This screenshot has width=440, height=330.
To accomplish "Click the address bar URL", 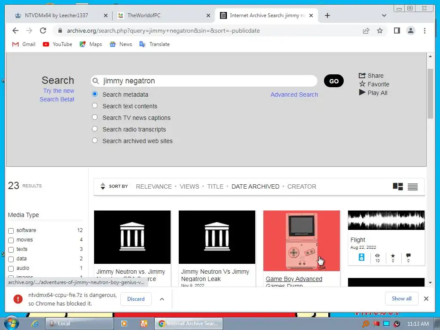I will point(163,31).
